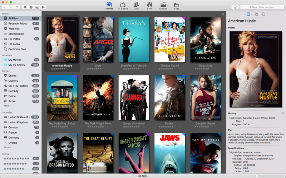Click the add (+) button in toolbar
This screenshot has height=178, width=286.
click(x=5, y=7)
